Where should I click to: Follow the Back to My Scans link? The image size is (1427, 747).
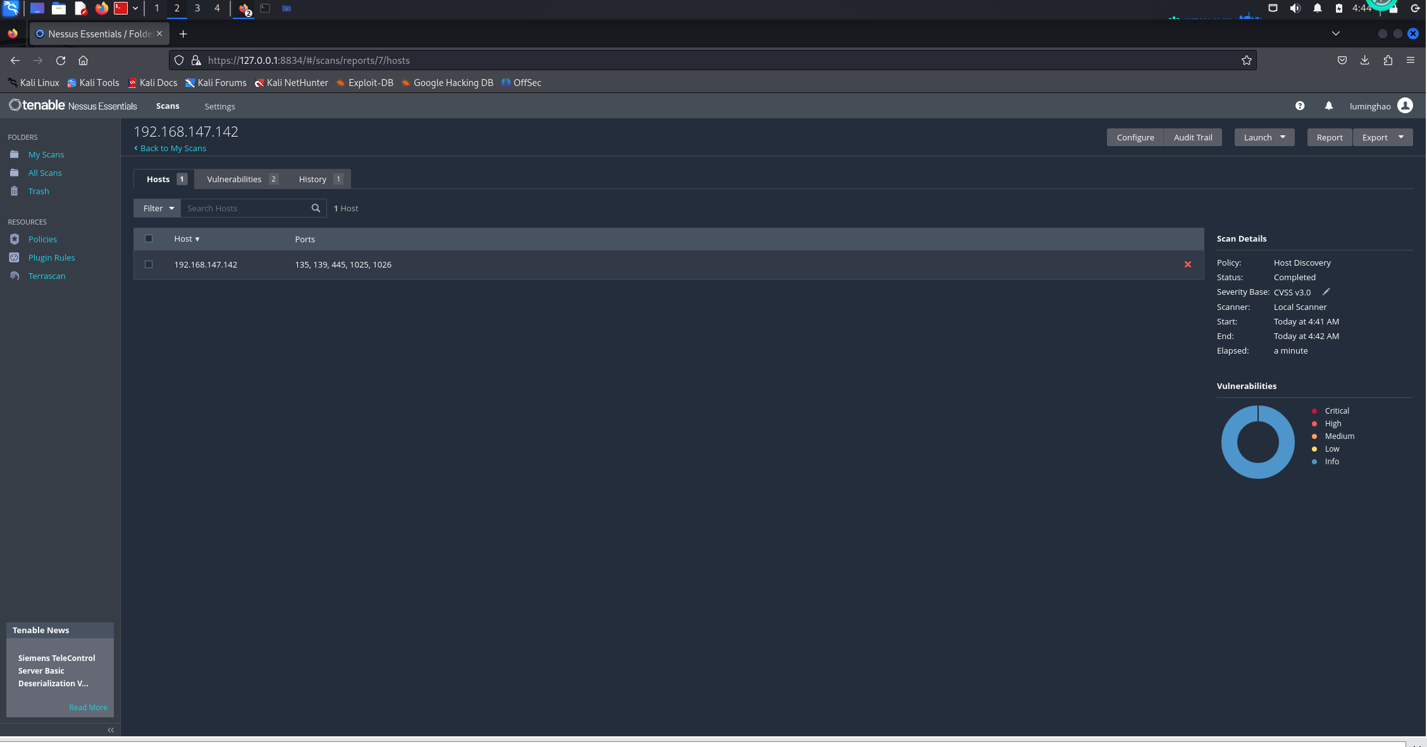tap(173, 148)
